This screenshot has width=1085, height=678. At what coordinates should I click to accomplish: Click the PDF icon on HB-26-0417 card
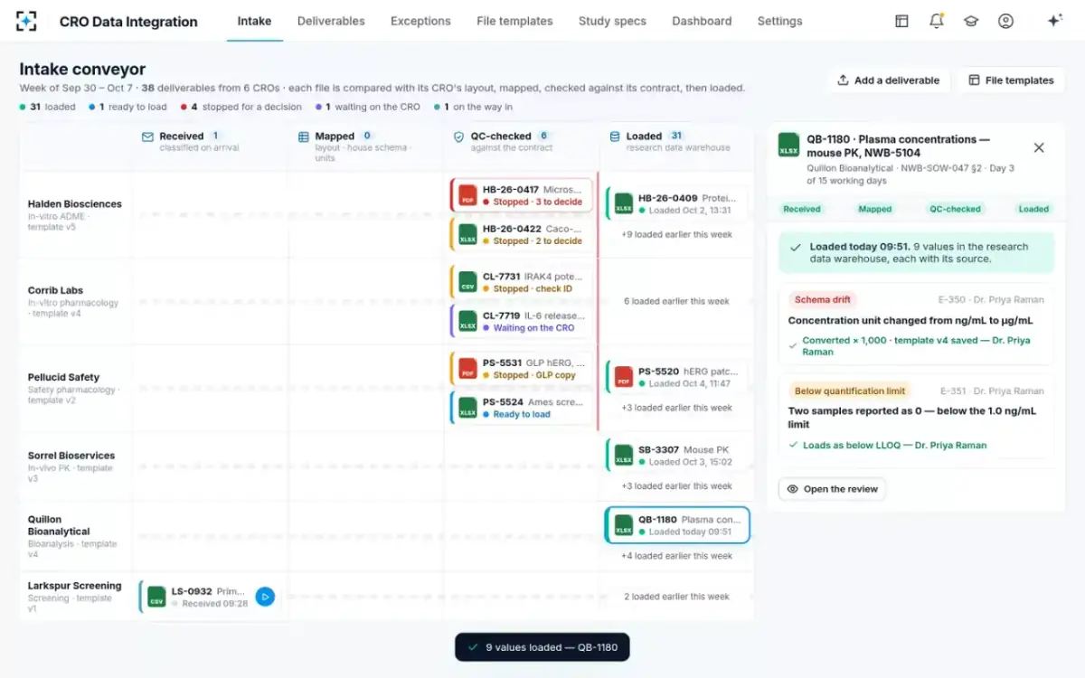click(467, 195)
